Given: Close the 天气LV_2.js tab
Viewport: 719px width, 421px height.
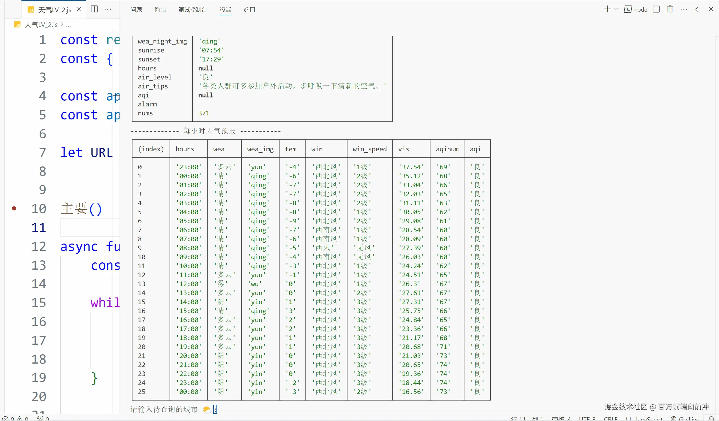Looking at the screenshot, I should [x=79, y=9].
